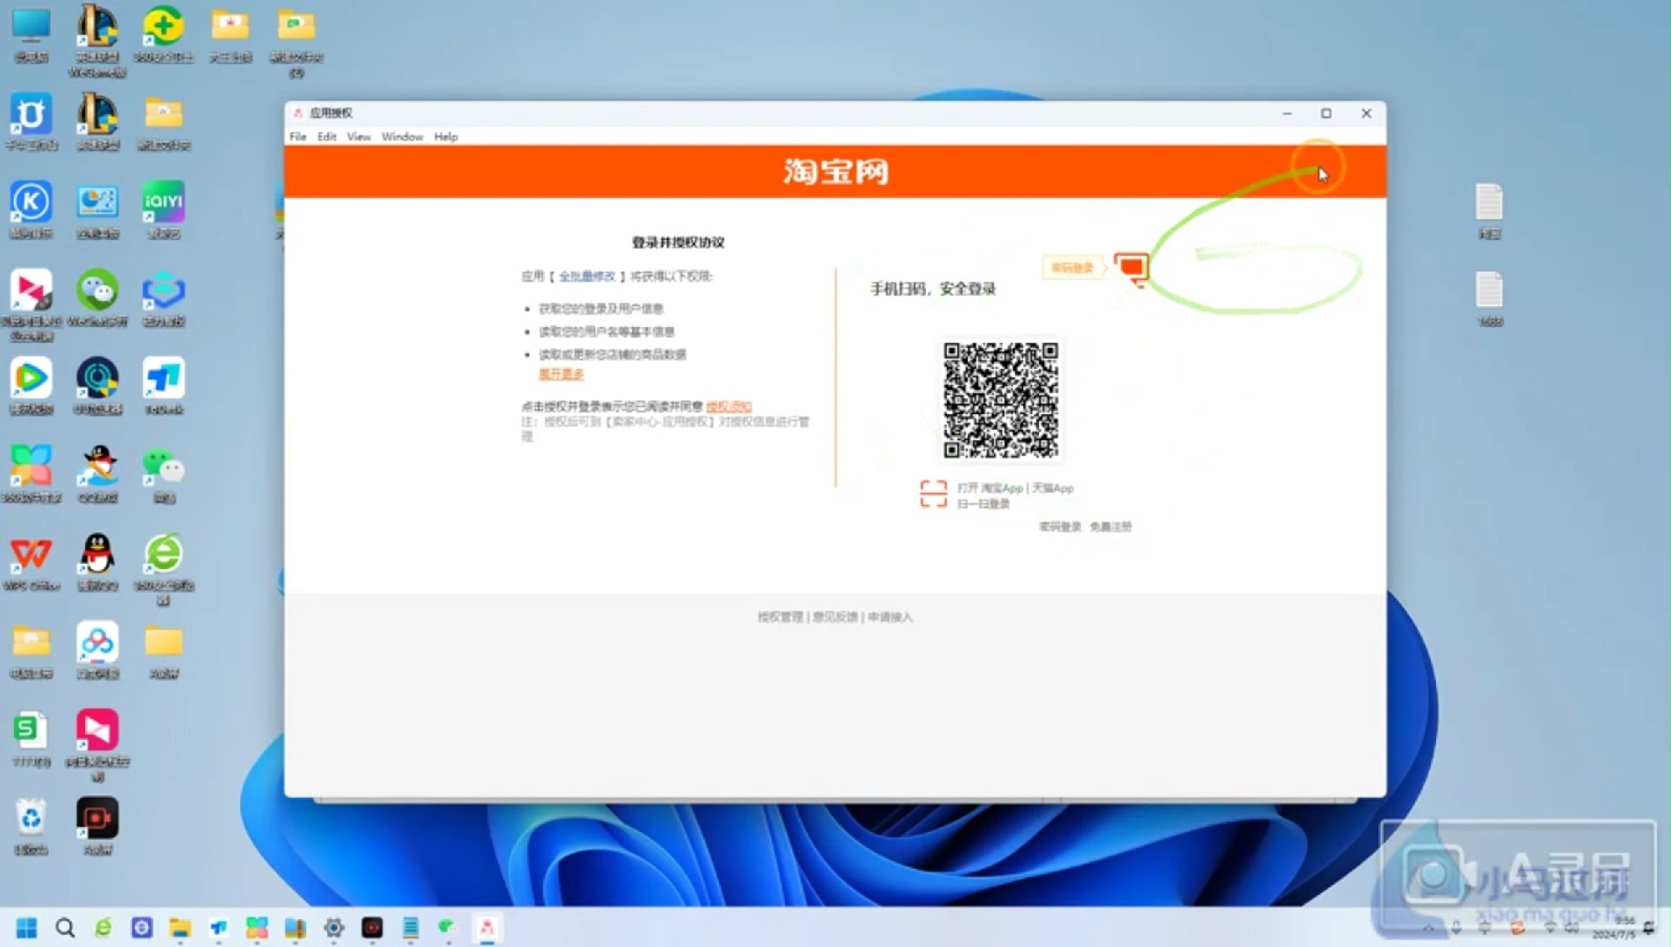Image resolution: width=1671 pixels, height=947 pixels.
Task: Click the 免费注册 link
Action: pos(1111,526)
